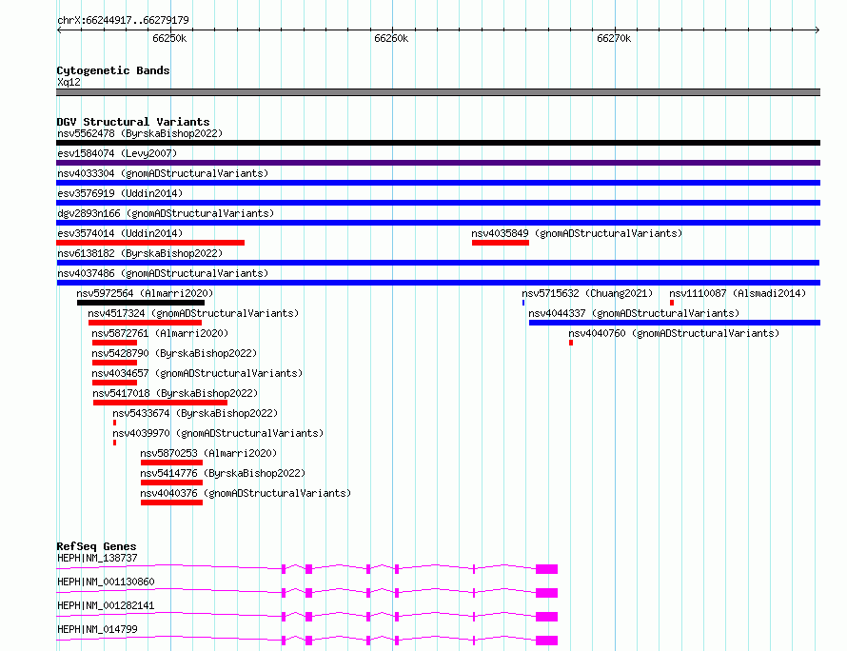Click last exon block of HEPH|NM_014799
The width and height of the screenshot is (847, 651).
[x=546, y=641]
